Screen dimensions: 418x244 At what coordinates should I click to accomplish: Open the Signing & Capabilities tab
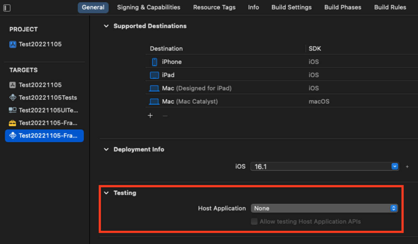pyautogui.click(x=149, y=7)
